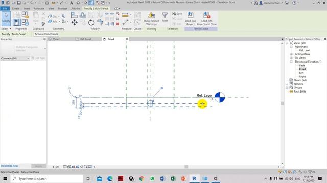This screenshot has height=183, width=327.
Task: Click Load into Project
Action: tap(191, 19)
